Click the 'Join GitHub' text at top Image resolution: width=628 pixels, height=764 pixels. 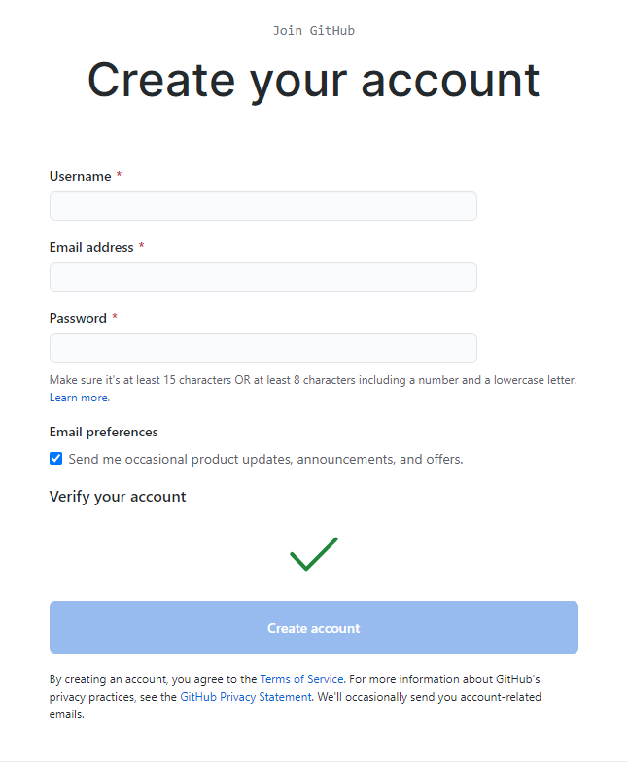(x=314, y=31)
